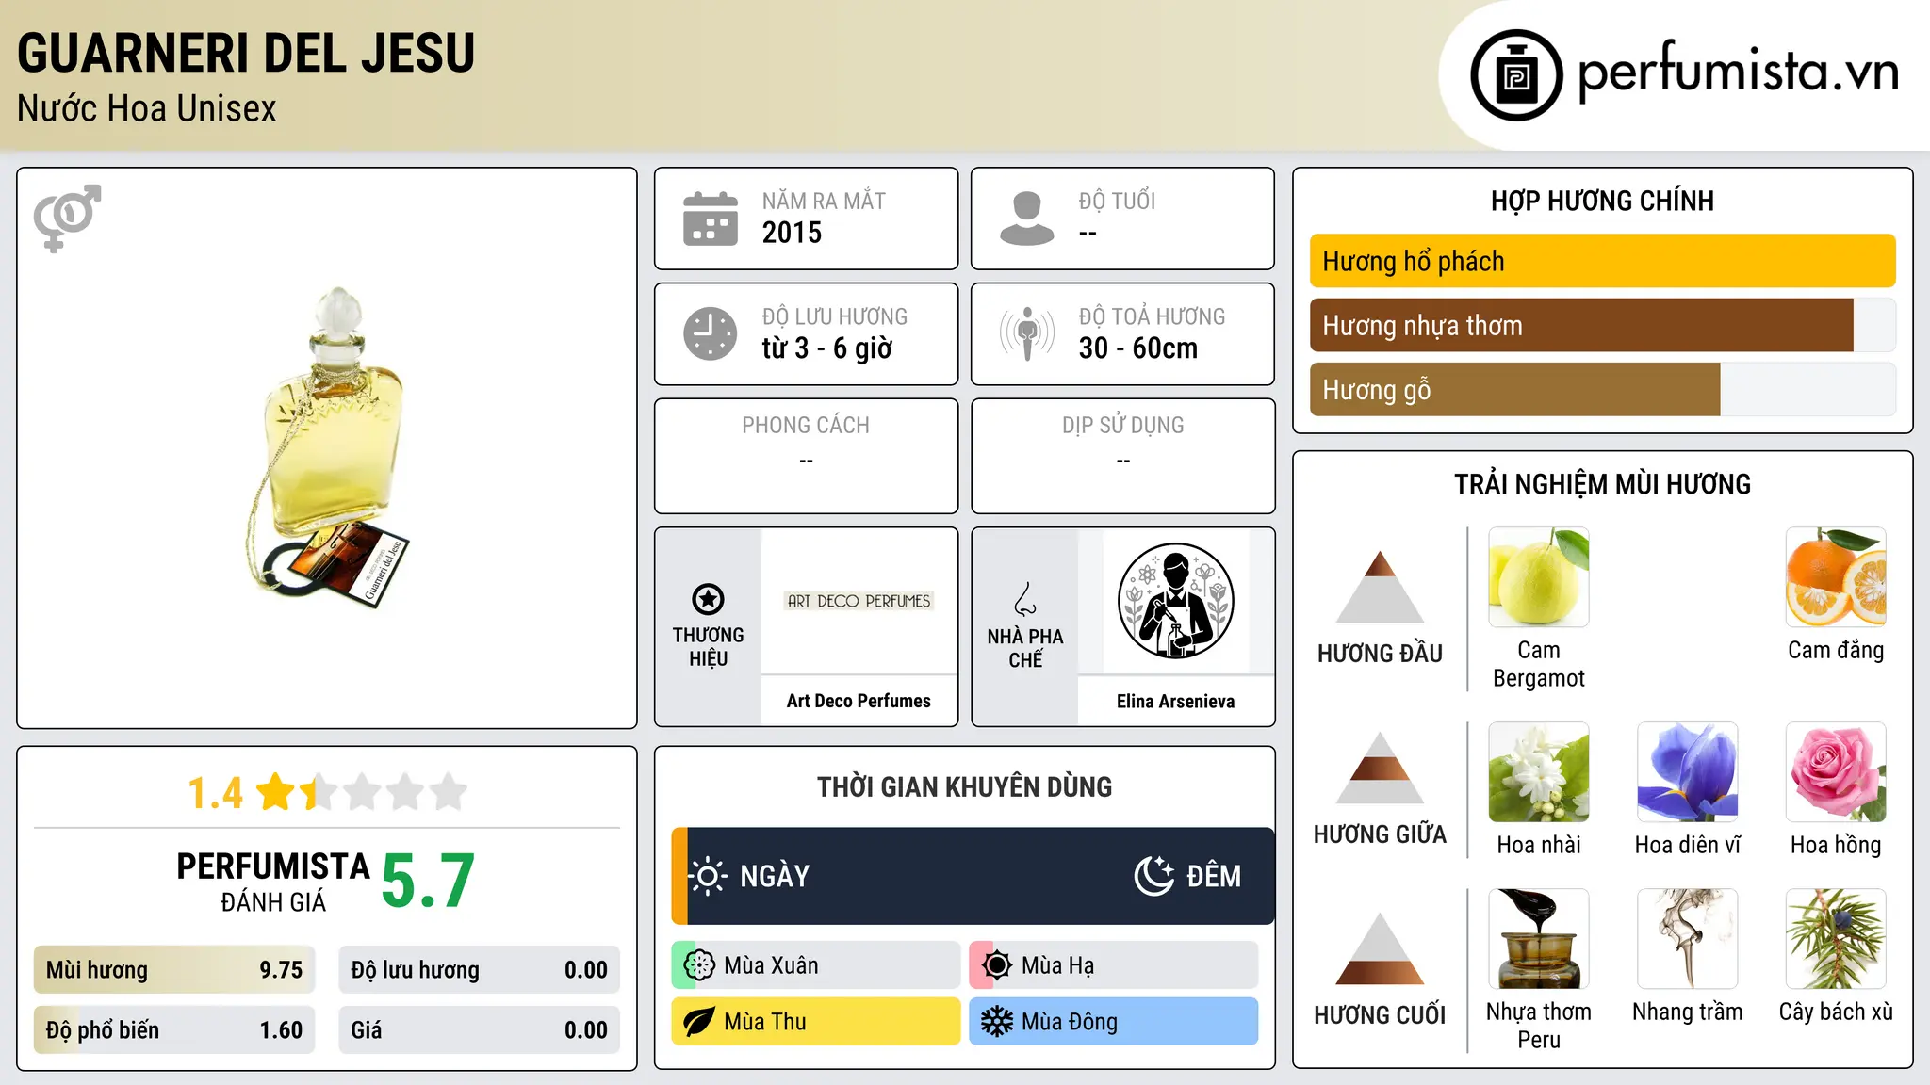This screenshot has height=1085, width=1930.
Task: Select the Hoa hồng note image
Action: click(x=1836, y=772)
